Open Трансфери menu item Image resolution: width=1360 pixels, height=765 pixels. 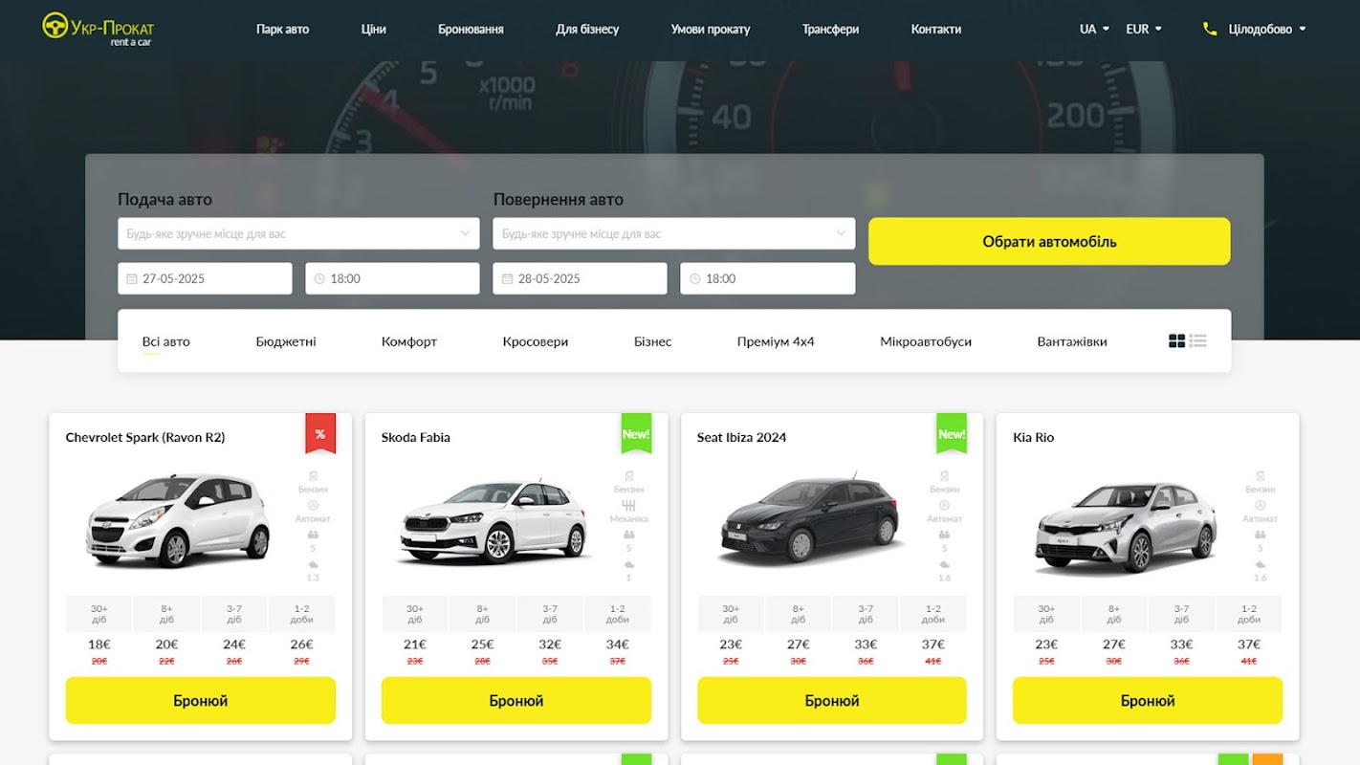830,30
